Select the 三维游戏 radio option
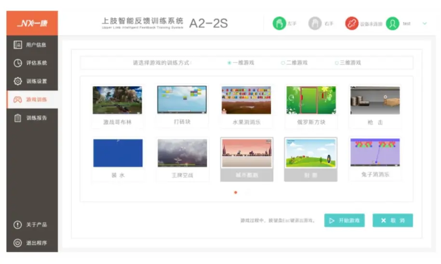 coord(337,63)
